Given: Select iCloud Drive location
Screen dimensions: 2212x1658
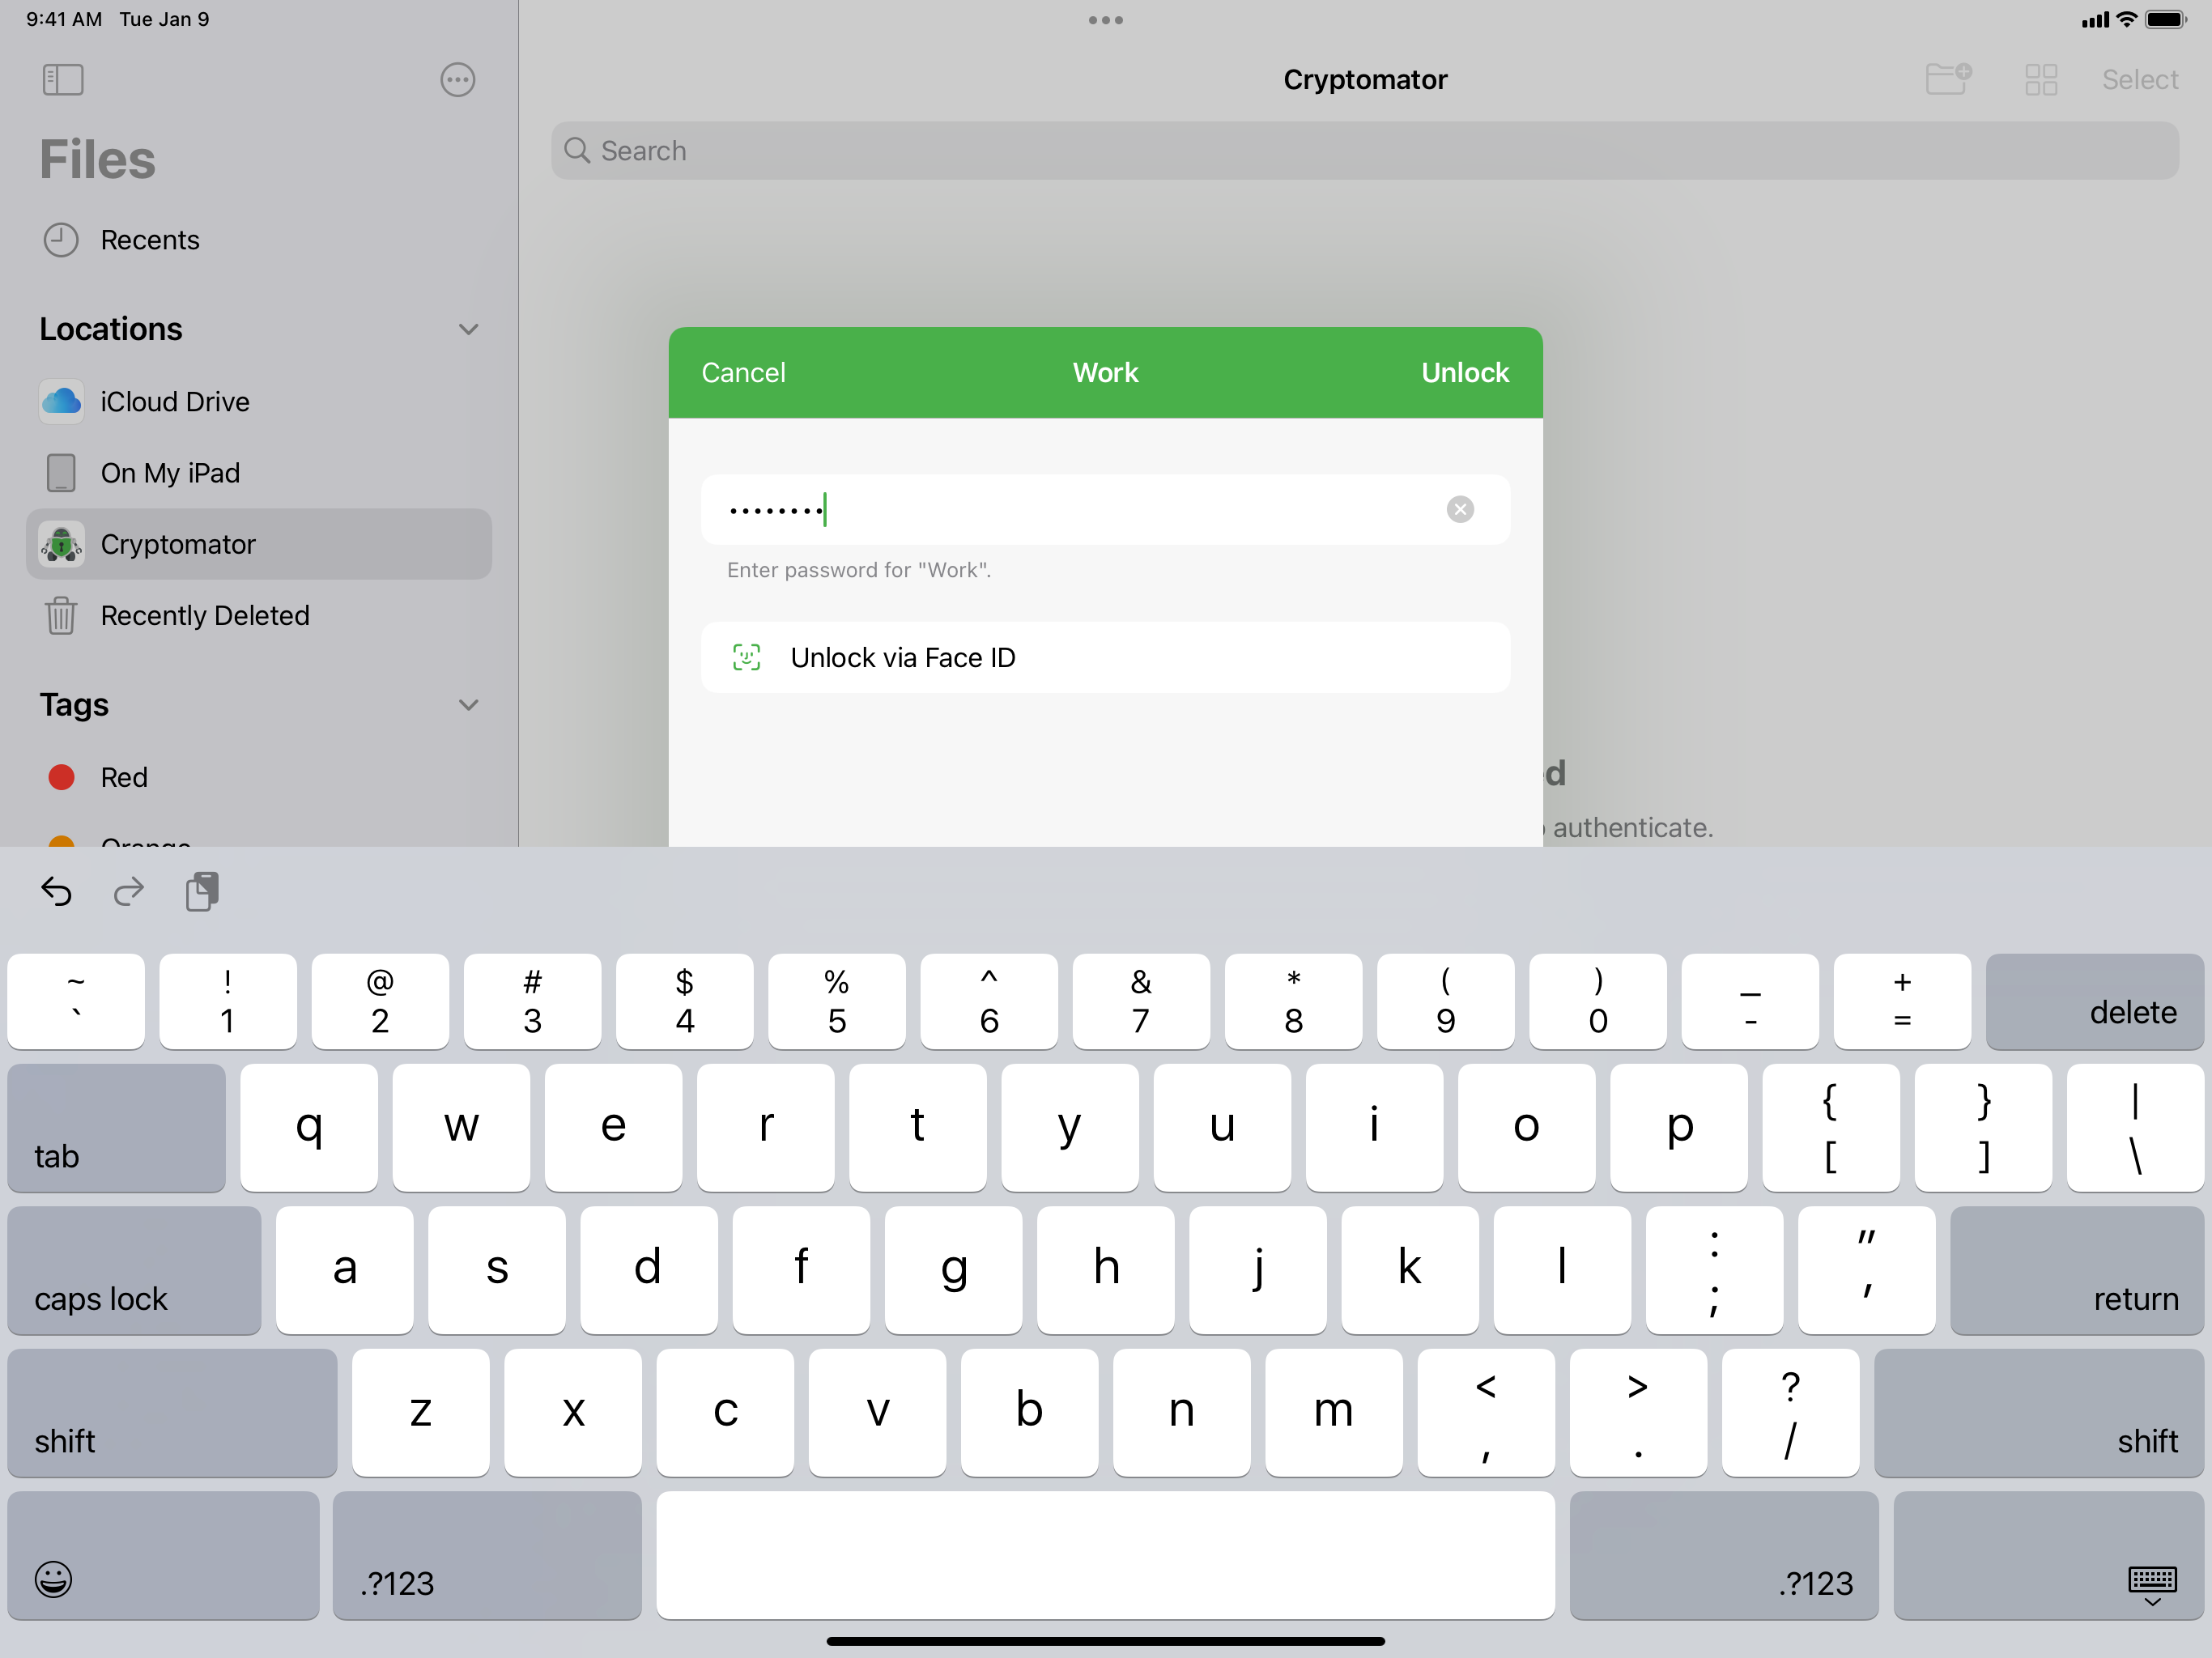Looking at the screenshot, I should (x=175, y=402).
